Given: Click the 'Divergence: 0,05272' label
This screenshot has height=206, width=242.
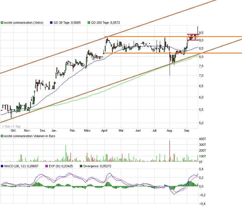Looking at the screenshot, I should [97, 166].
